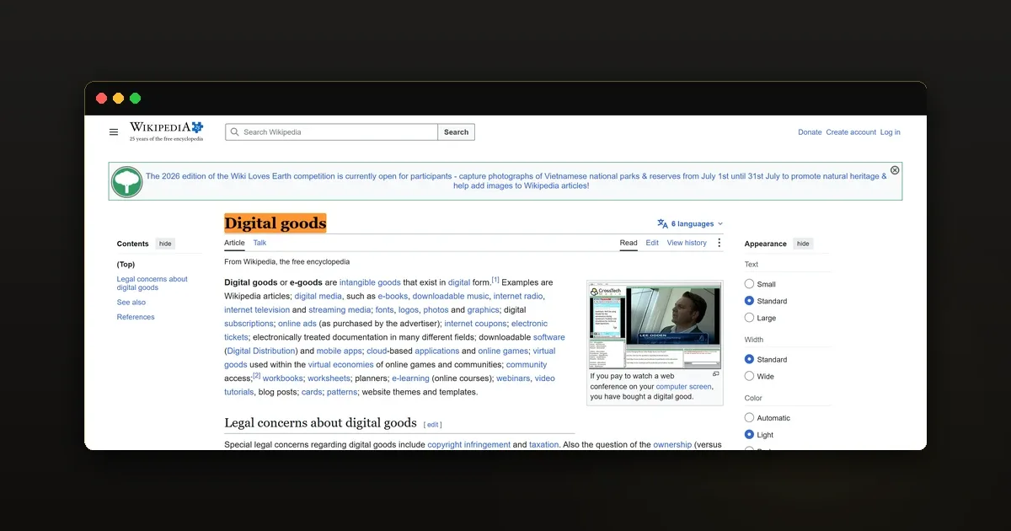Screen dimensions: 1011x531
Task: Open the internet coupons link
Action: pos(474,324)
